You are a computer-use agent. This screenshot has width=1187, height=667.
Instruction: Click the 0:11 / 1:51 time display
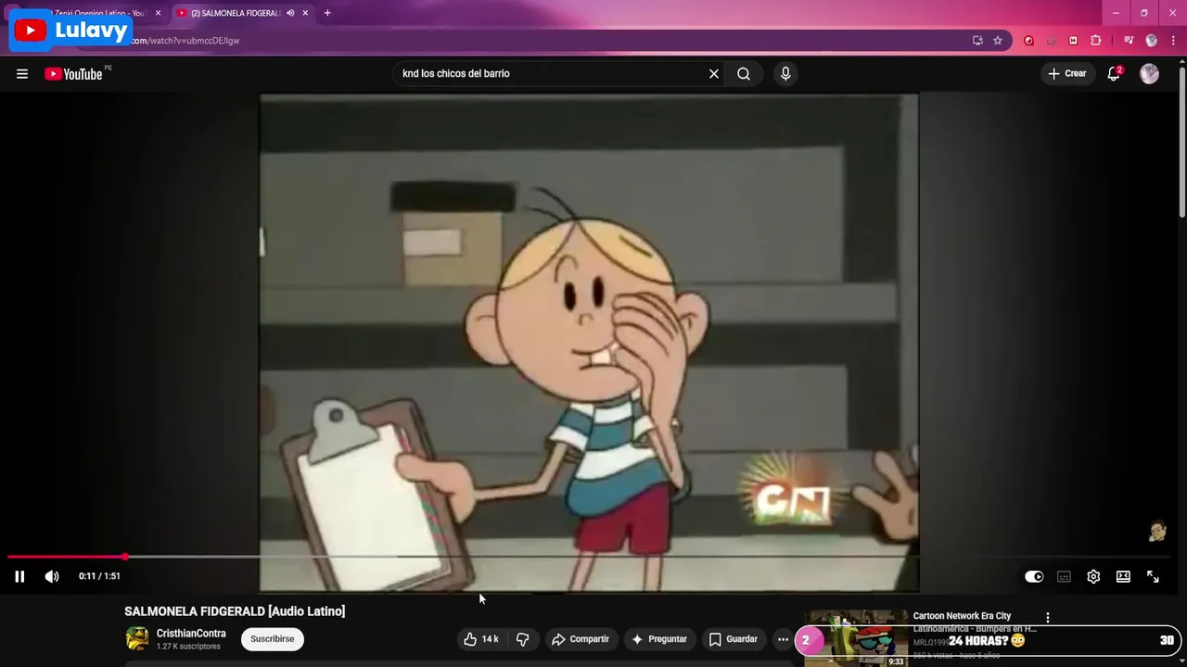pyautogui.click(x=99, y=576)
